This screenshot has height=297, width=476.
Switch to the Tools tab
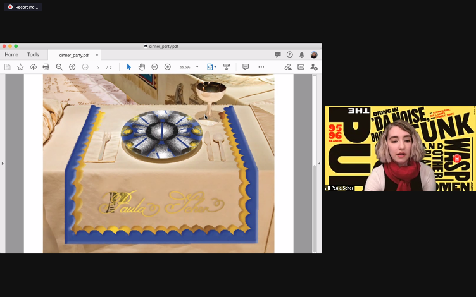click(x=33, y=54)
